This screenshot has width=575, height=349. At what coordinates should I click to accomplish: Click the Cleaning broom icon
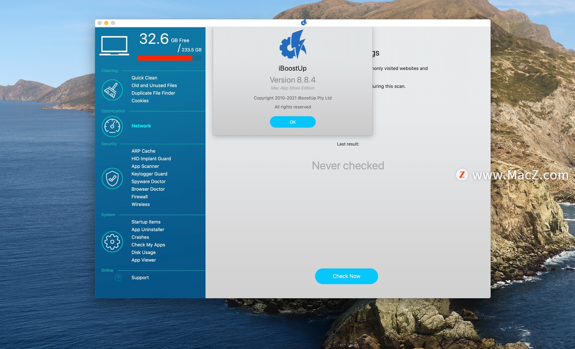click(112, 90)
